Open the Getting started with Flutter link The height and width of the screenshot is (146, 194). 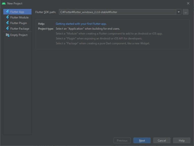coord(81,24)
